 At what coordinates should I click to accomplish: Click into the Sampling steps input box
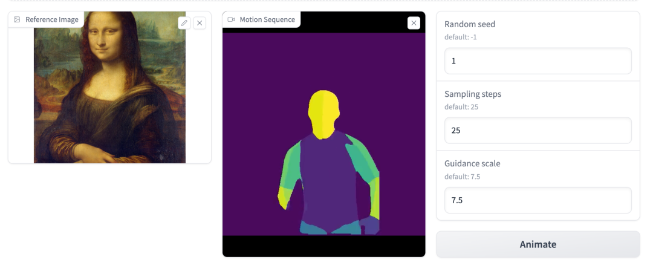(x=538, y=130)
